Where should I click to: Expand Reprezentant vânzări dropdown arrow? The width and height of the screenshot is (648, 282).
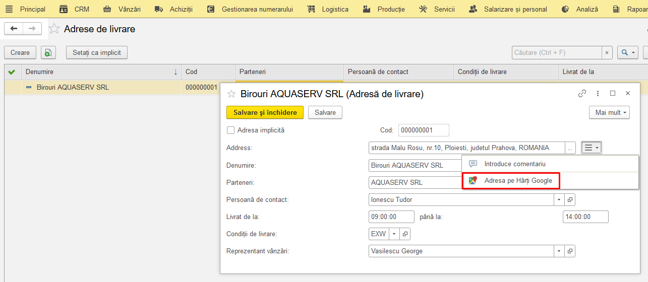point(559,251)
